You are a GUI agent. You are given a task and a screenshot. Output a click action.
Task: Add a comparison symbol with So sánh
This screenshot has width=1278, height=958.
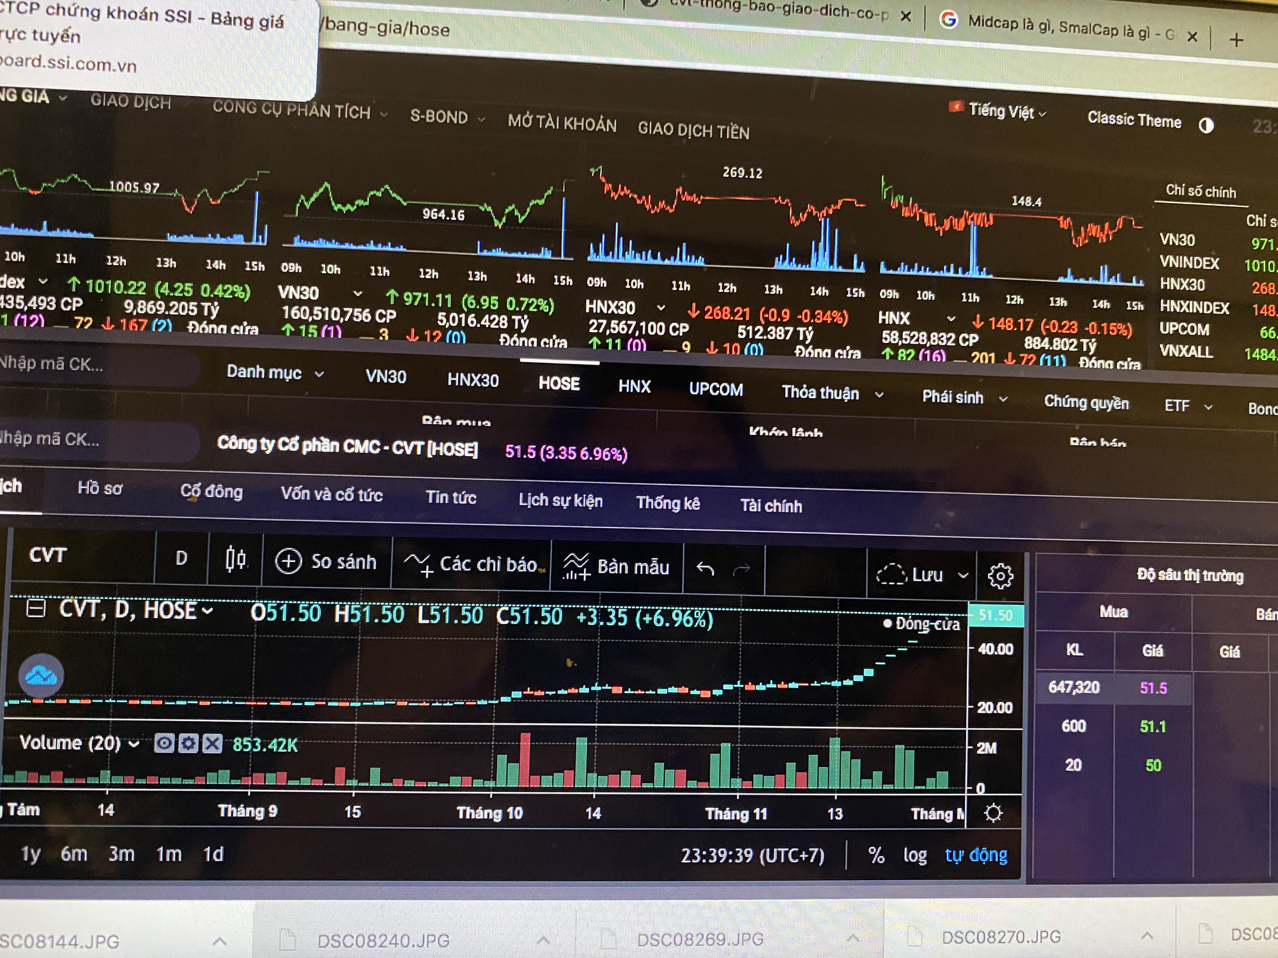[326, 561]
